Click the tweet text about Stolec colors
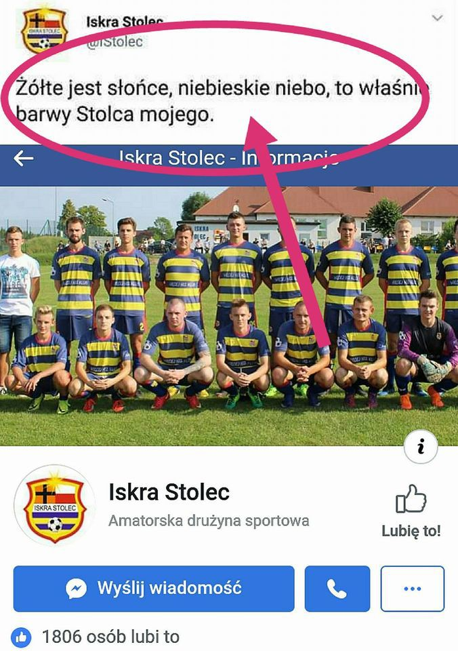 click(222, 101)
